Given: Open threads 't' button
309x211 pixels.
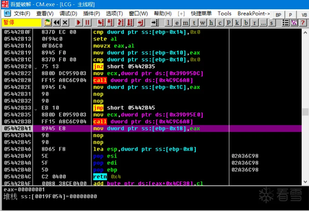Looking at the screenshot, I should (194, 23).
